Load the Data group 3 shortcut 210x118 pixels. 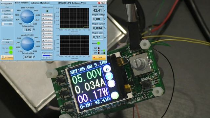tap(47, 26)
